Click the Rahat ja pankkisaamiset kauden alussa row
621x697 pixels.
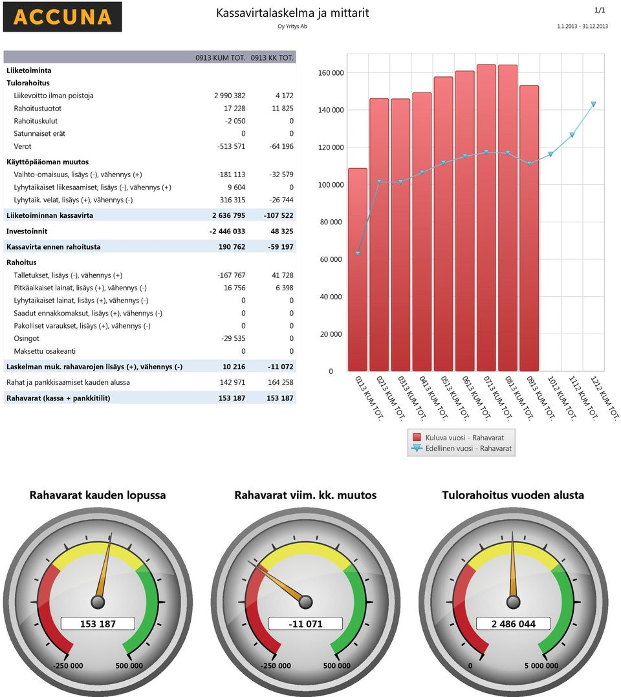click(x=149, y=382)
